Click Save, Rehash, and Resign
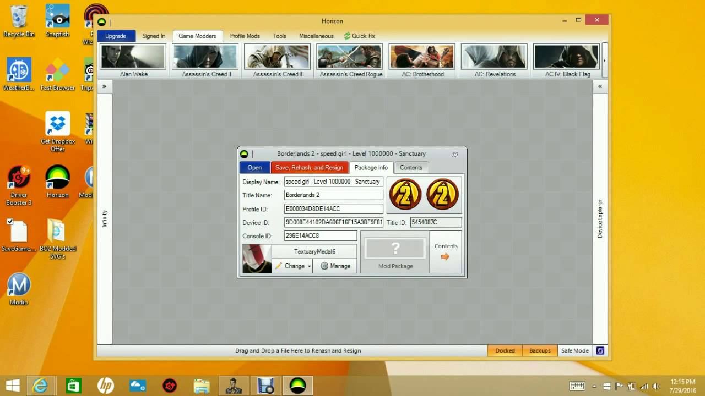Image resolution: width=705 pixels, height=396 pixels. tap(309, 168)
